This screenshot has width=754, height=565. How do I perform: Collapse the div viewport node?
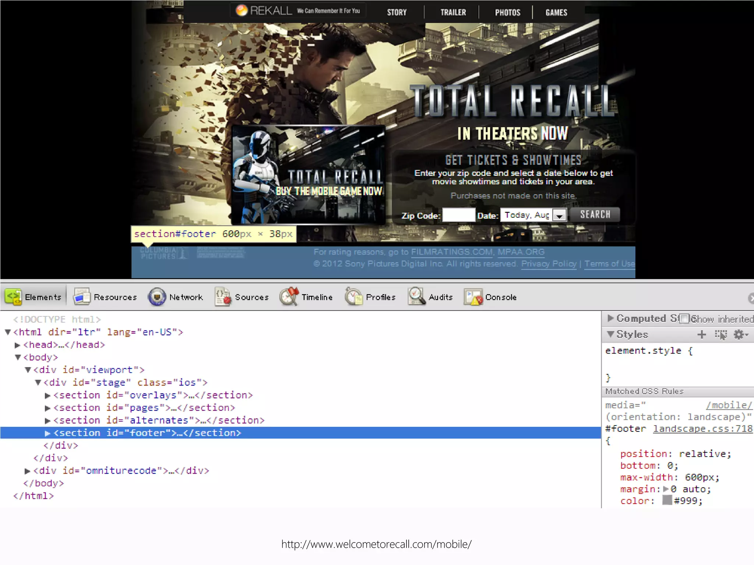point(28,370)
